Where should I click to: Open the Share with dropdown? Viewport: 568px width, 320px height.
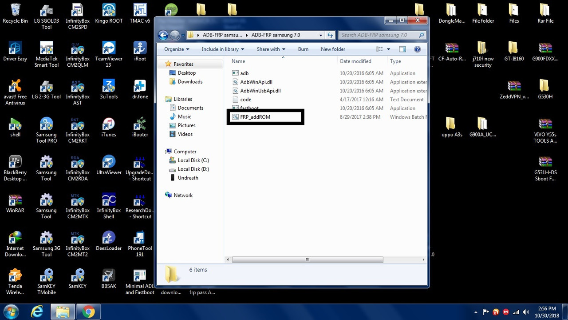[x=271, y=49]
